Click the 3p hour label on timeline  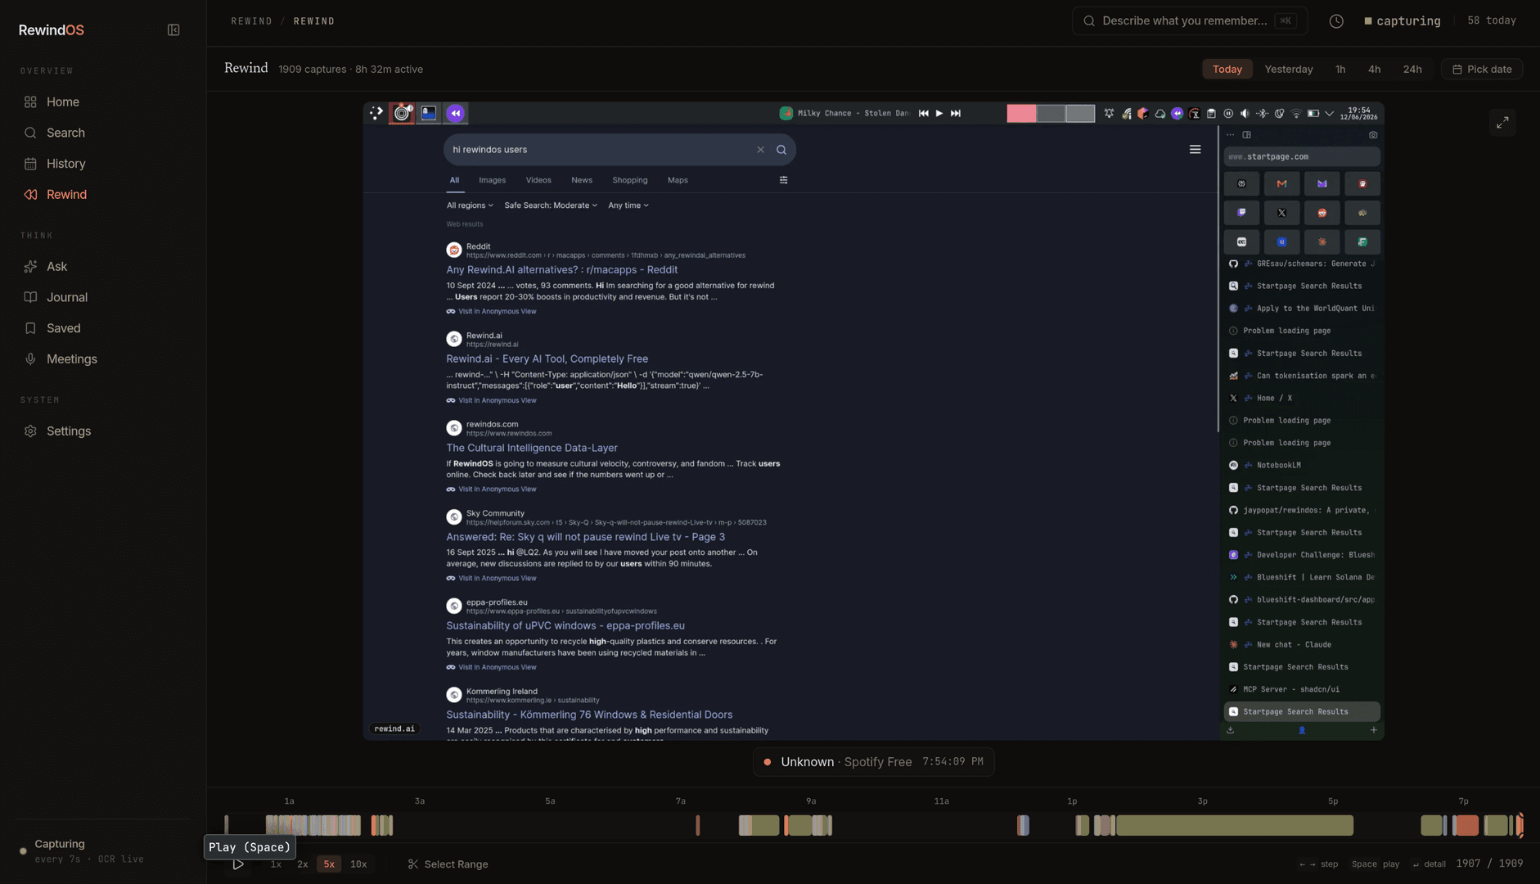coord(1202,801)
